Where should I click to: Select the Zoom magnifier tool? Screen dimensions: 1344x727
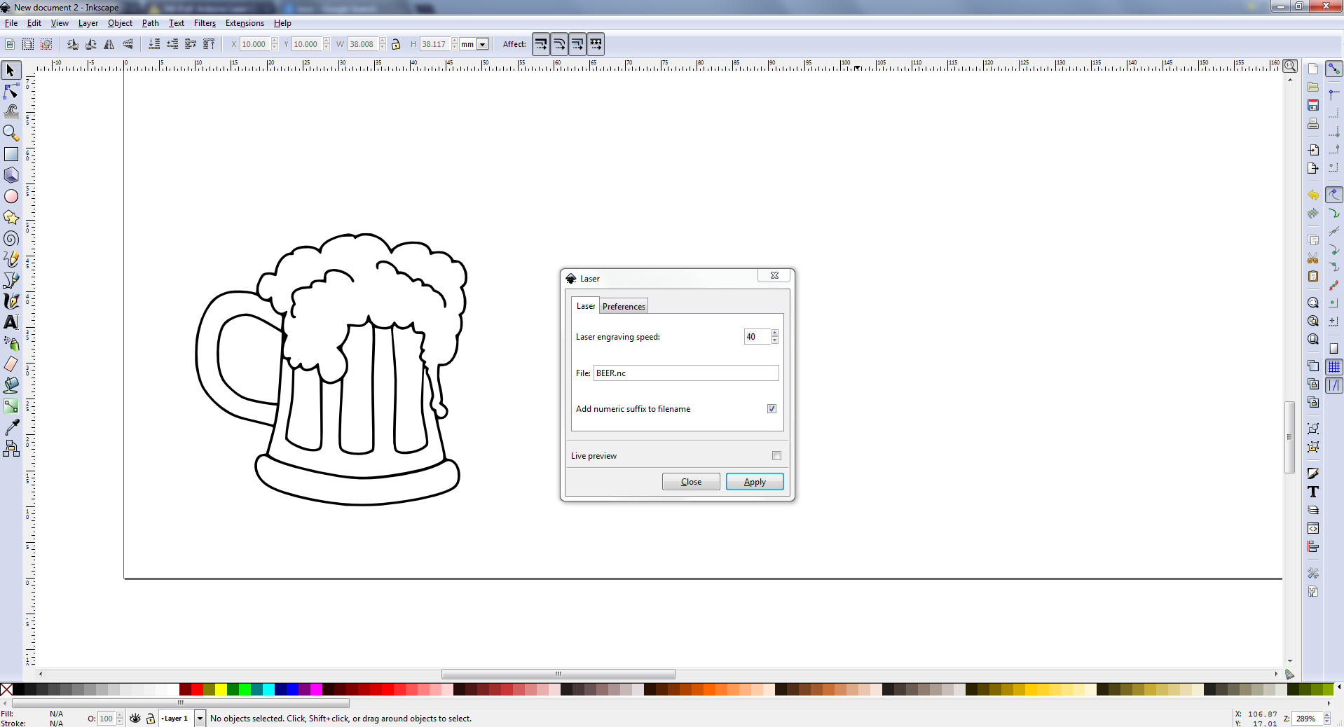(11, 133)
